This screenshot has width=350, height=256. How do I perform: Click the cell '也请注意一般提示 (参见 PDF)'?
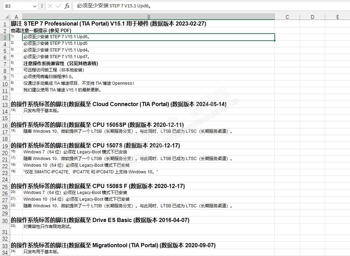(x=41, y=30)
